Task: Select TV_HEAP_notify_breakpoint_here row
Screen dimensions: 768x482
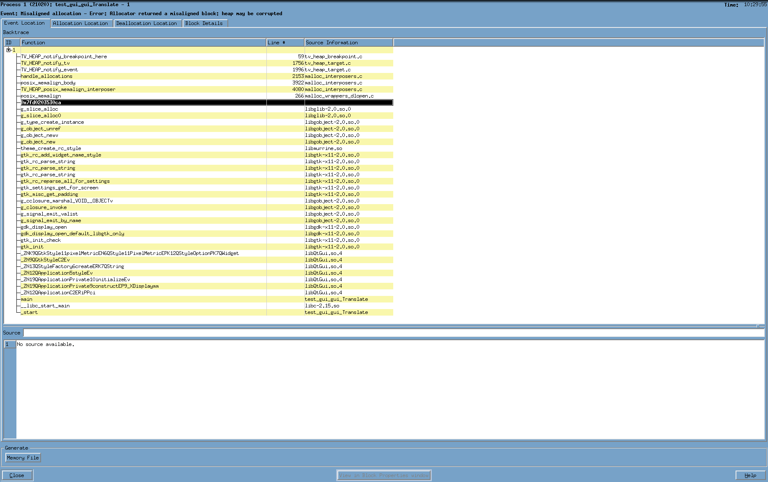Action: coord(64,57)
